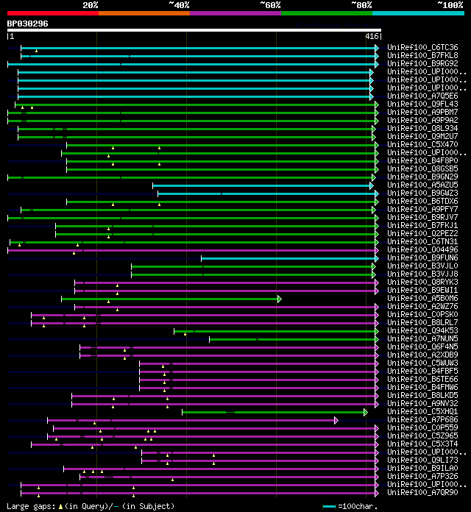Click the cyan ~100% identity legend segment

pyautogui.click(x=419, y=13)
